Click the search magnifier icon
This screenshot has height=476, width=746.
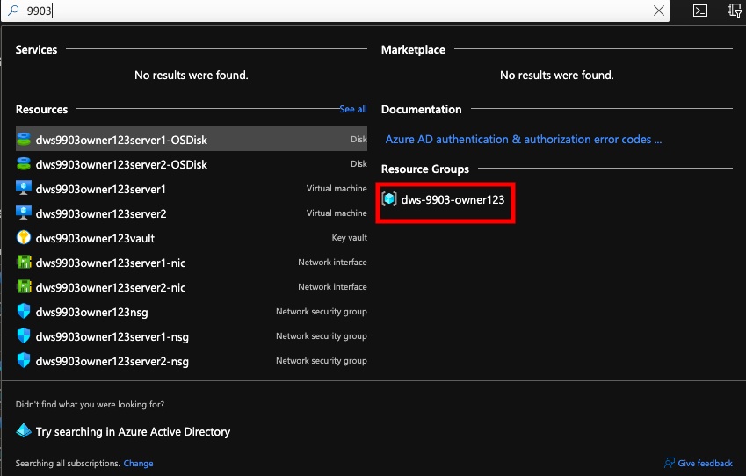(x=13, y=10)
